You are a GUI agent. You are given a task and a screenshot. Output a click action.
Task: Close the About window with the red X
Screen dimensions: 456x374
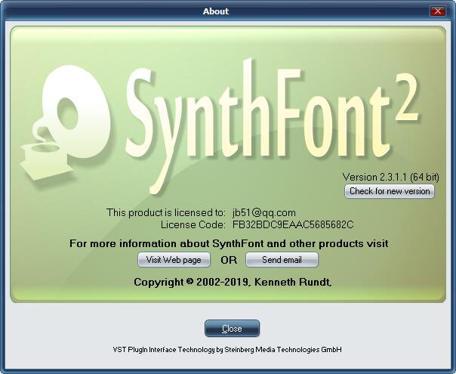(x=437, y=11)
